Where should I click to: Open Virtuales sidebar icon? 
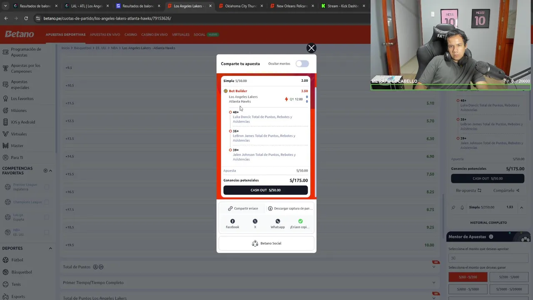5,134
